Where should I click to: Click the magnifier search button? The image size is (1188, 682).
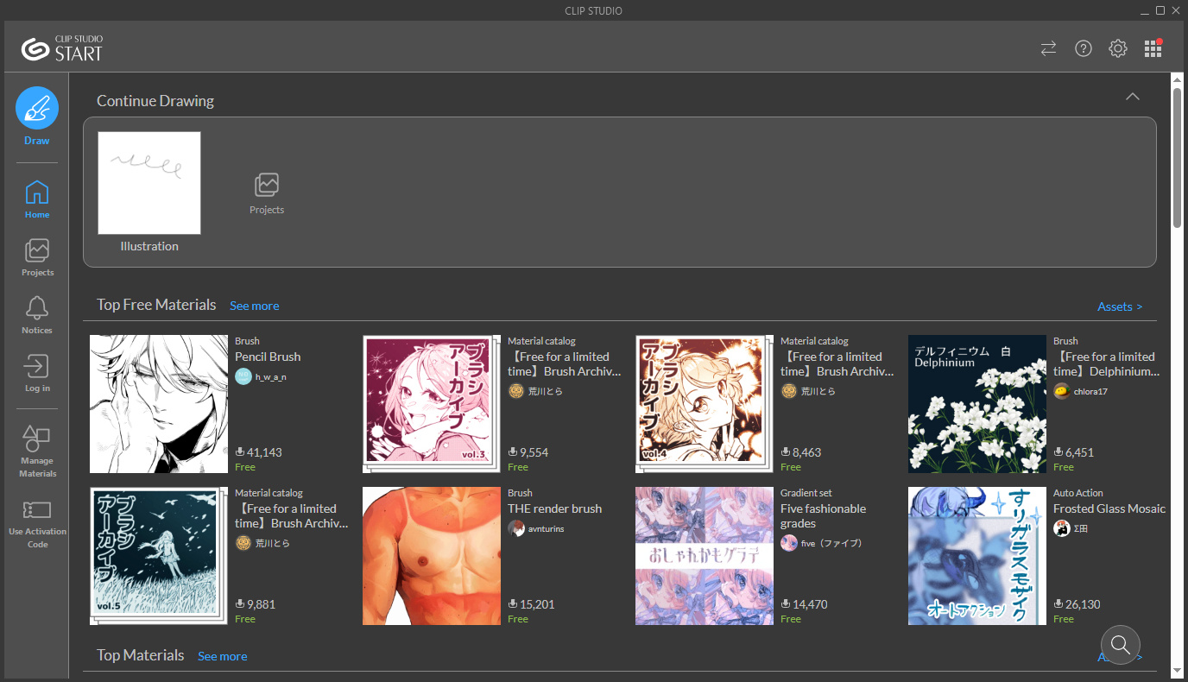[1121, 644]
